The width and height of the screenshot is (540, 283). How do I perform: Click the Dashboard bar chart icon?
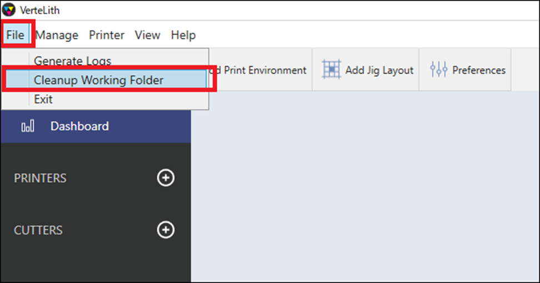(x=28, y=126)
